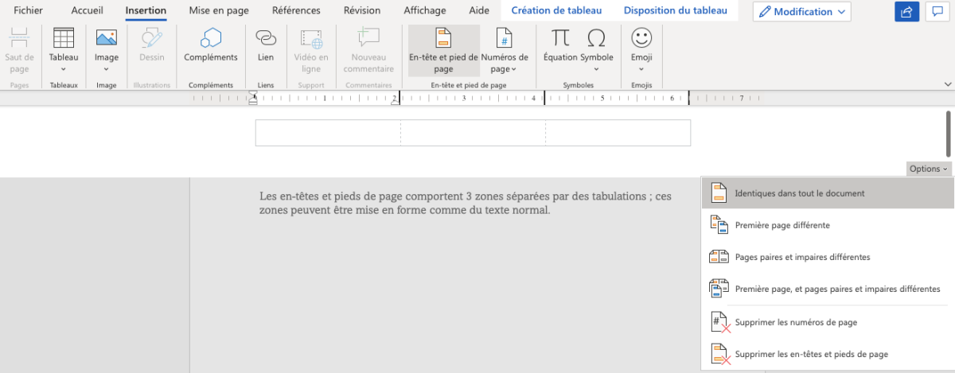The image size is (955, 373).
Task: Click Supprimer les numéros de page
Action: [828, 322]
